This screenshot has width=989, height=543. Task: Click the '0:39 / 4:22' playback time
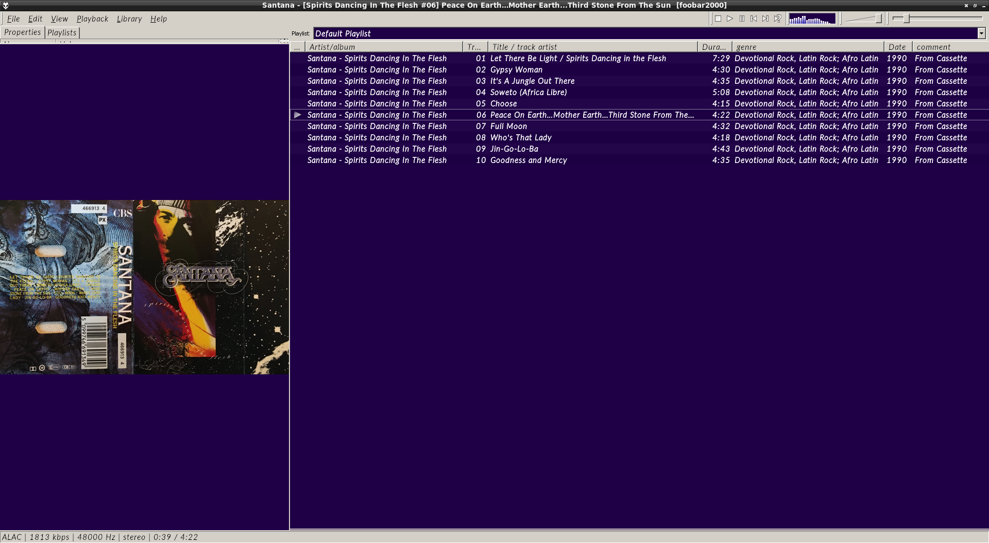(176, 537)
